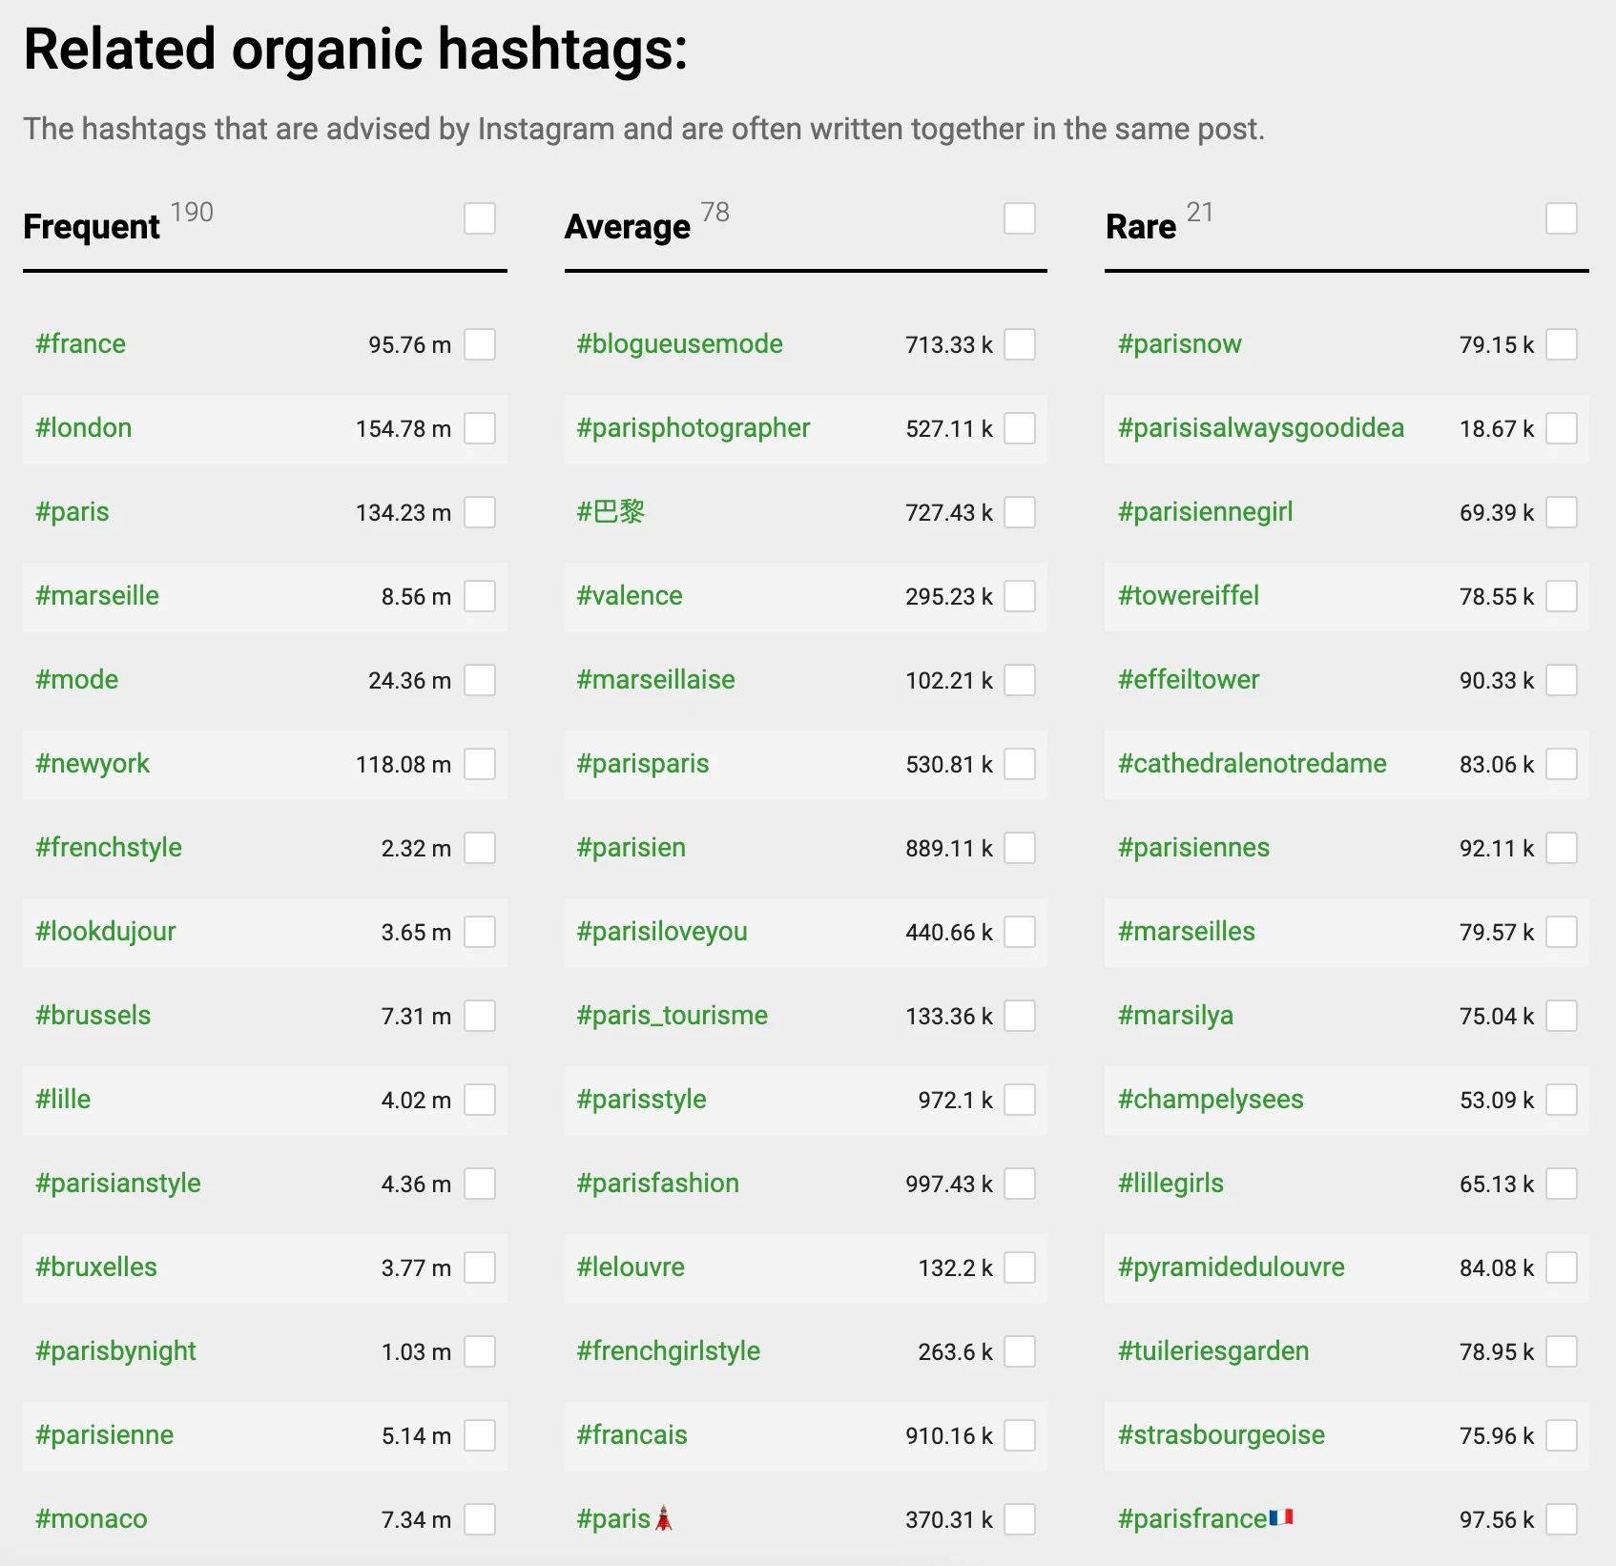Enable the #london hashtag checkbox
This screenshot has height=1566, width=1616.
480,428
